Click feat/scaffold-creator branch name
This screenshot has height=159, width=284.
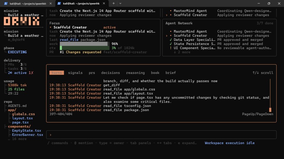click(125, 52)
